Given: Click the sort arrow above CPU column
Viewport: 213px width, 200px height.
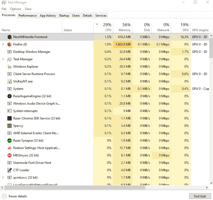Looking at the screenshot, I should (x=97, y=24).
